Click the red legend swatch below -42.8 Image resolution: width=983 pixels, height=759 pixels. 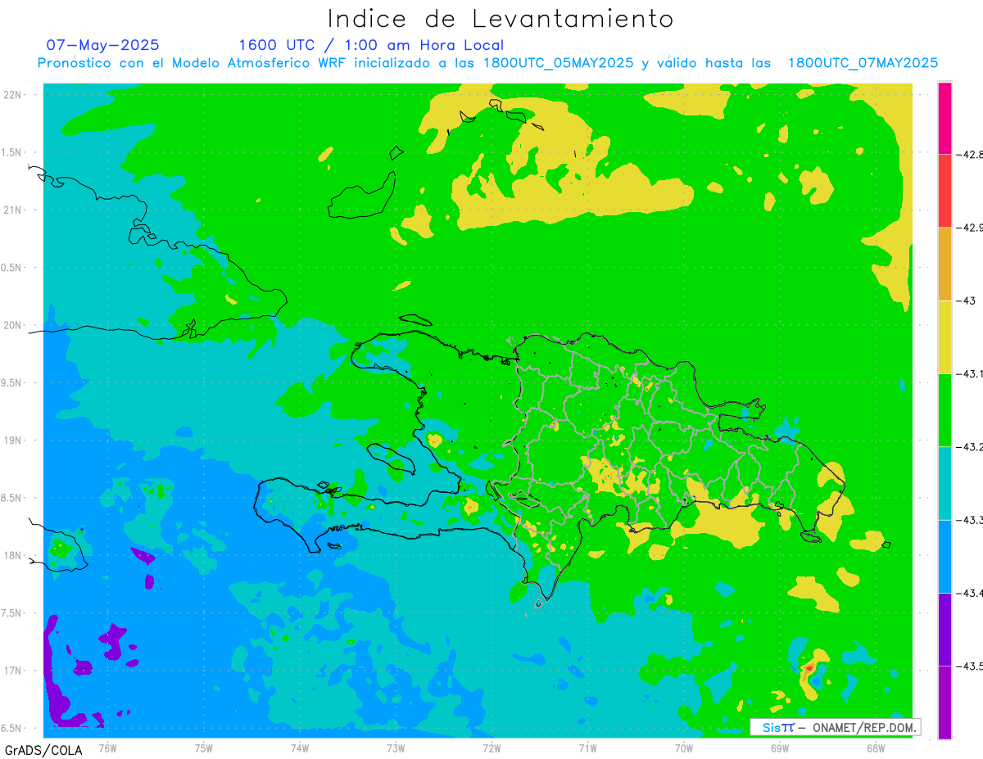[x=944, y=191]
